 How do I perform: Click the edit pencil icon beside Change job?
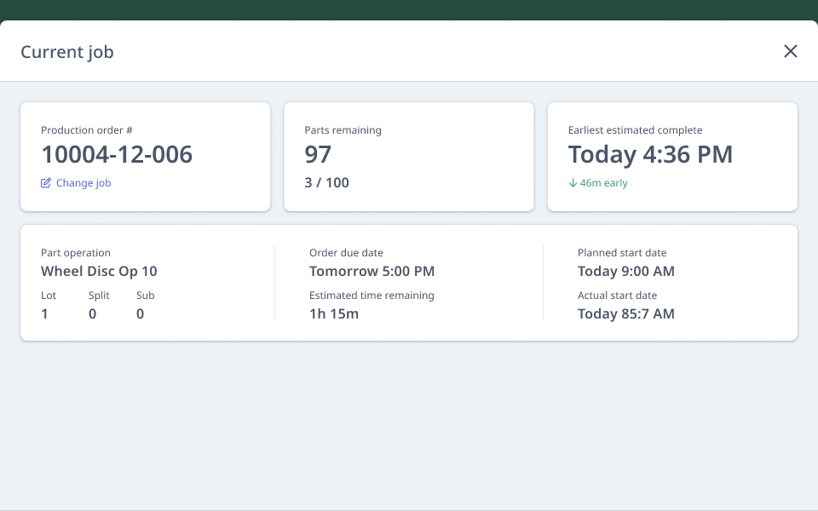(45, 182)
